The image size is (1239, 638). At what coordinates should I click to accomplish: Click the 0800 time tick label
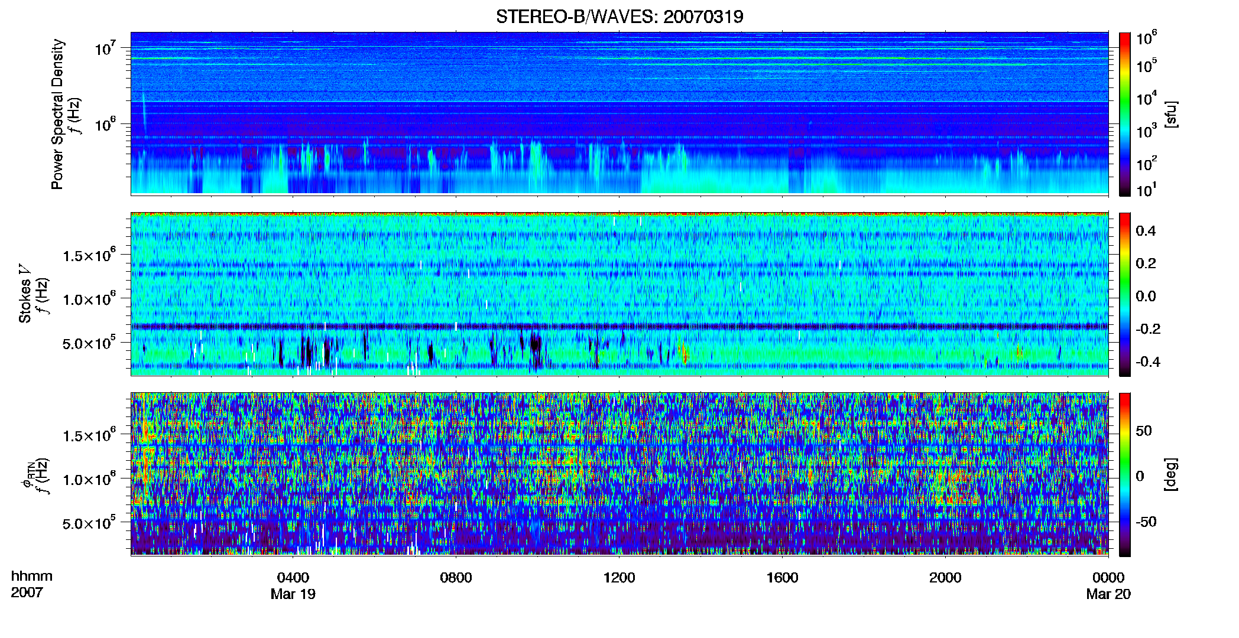[456, 577]
